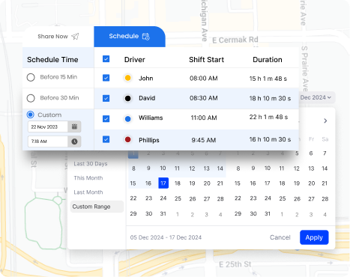
Task: Choose This Month range
Action: pyautogui.click(x=88, y=178)
